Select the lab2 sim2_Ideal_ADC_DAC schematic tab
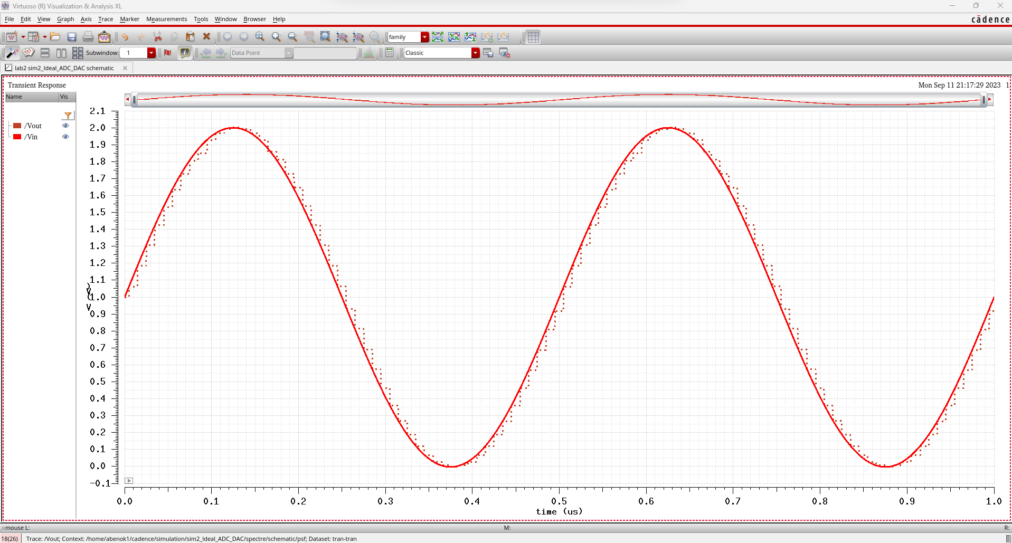The width and height of the screenshot is (1012, 543). [x=64, y=68]
